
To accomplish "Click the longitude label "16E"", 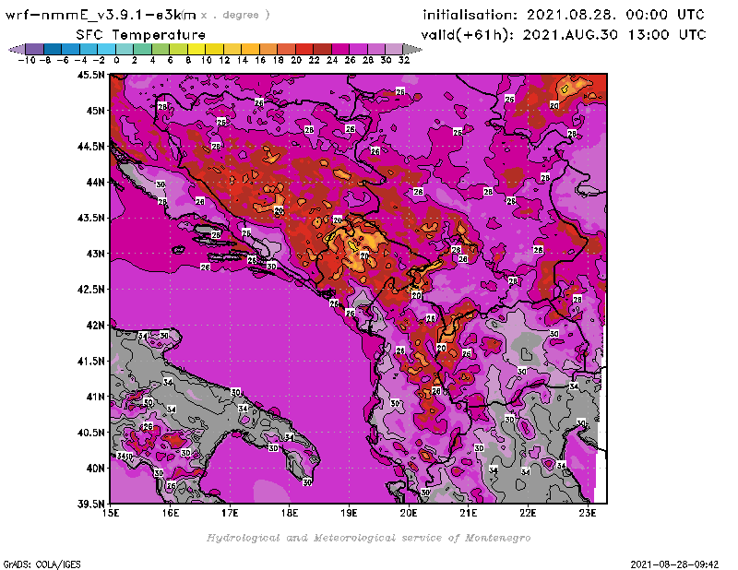I will coord(171,513).
